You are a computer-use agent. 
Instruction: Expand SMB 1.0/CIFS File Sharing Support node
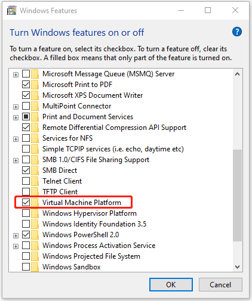point(16,161)
